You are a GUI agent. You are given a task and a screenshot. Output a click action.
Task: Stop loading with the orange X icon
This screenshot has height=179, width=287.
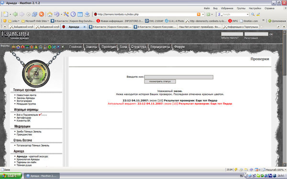pyautogui.click(x=42, y=14)
